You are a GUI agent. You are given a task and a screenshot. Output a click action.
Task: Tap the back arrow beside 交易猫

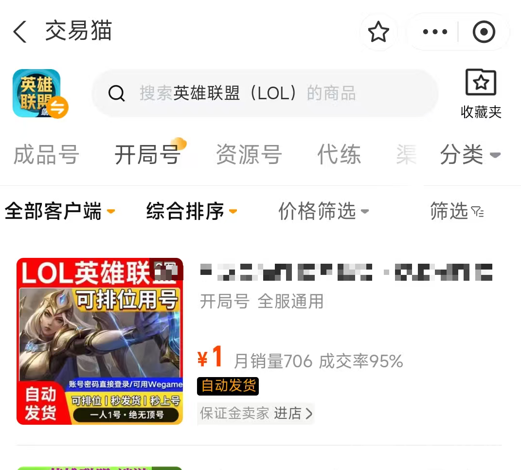coord(20,32)
